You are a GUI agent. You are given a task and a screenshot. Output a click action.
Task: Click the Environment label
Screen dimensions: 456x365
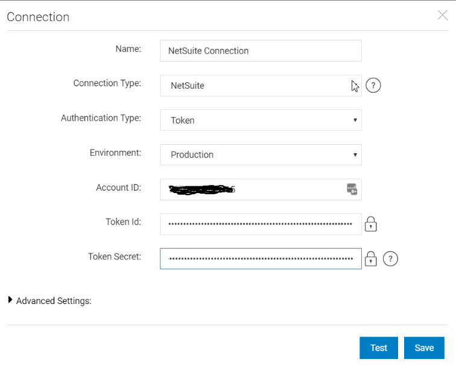pos(115,153)
